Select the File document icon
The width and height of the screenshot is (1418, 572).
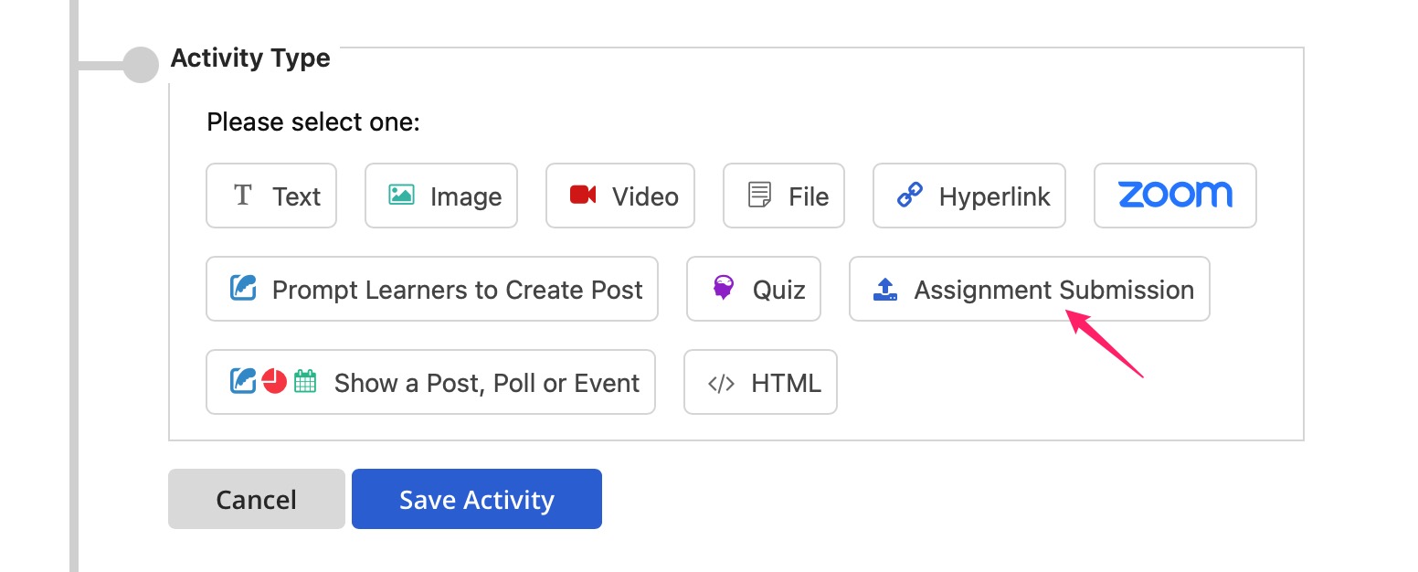pyautogui.click(x=759, y=196)
